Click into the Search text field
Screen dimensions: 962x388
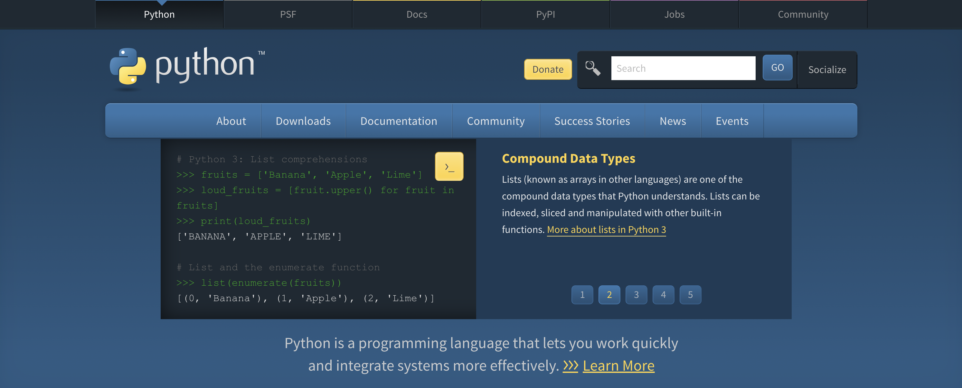[683, 68]
